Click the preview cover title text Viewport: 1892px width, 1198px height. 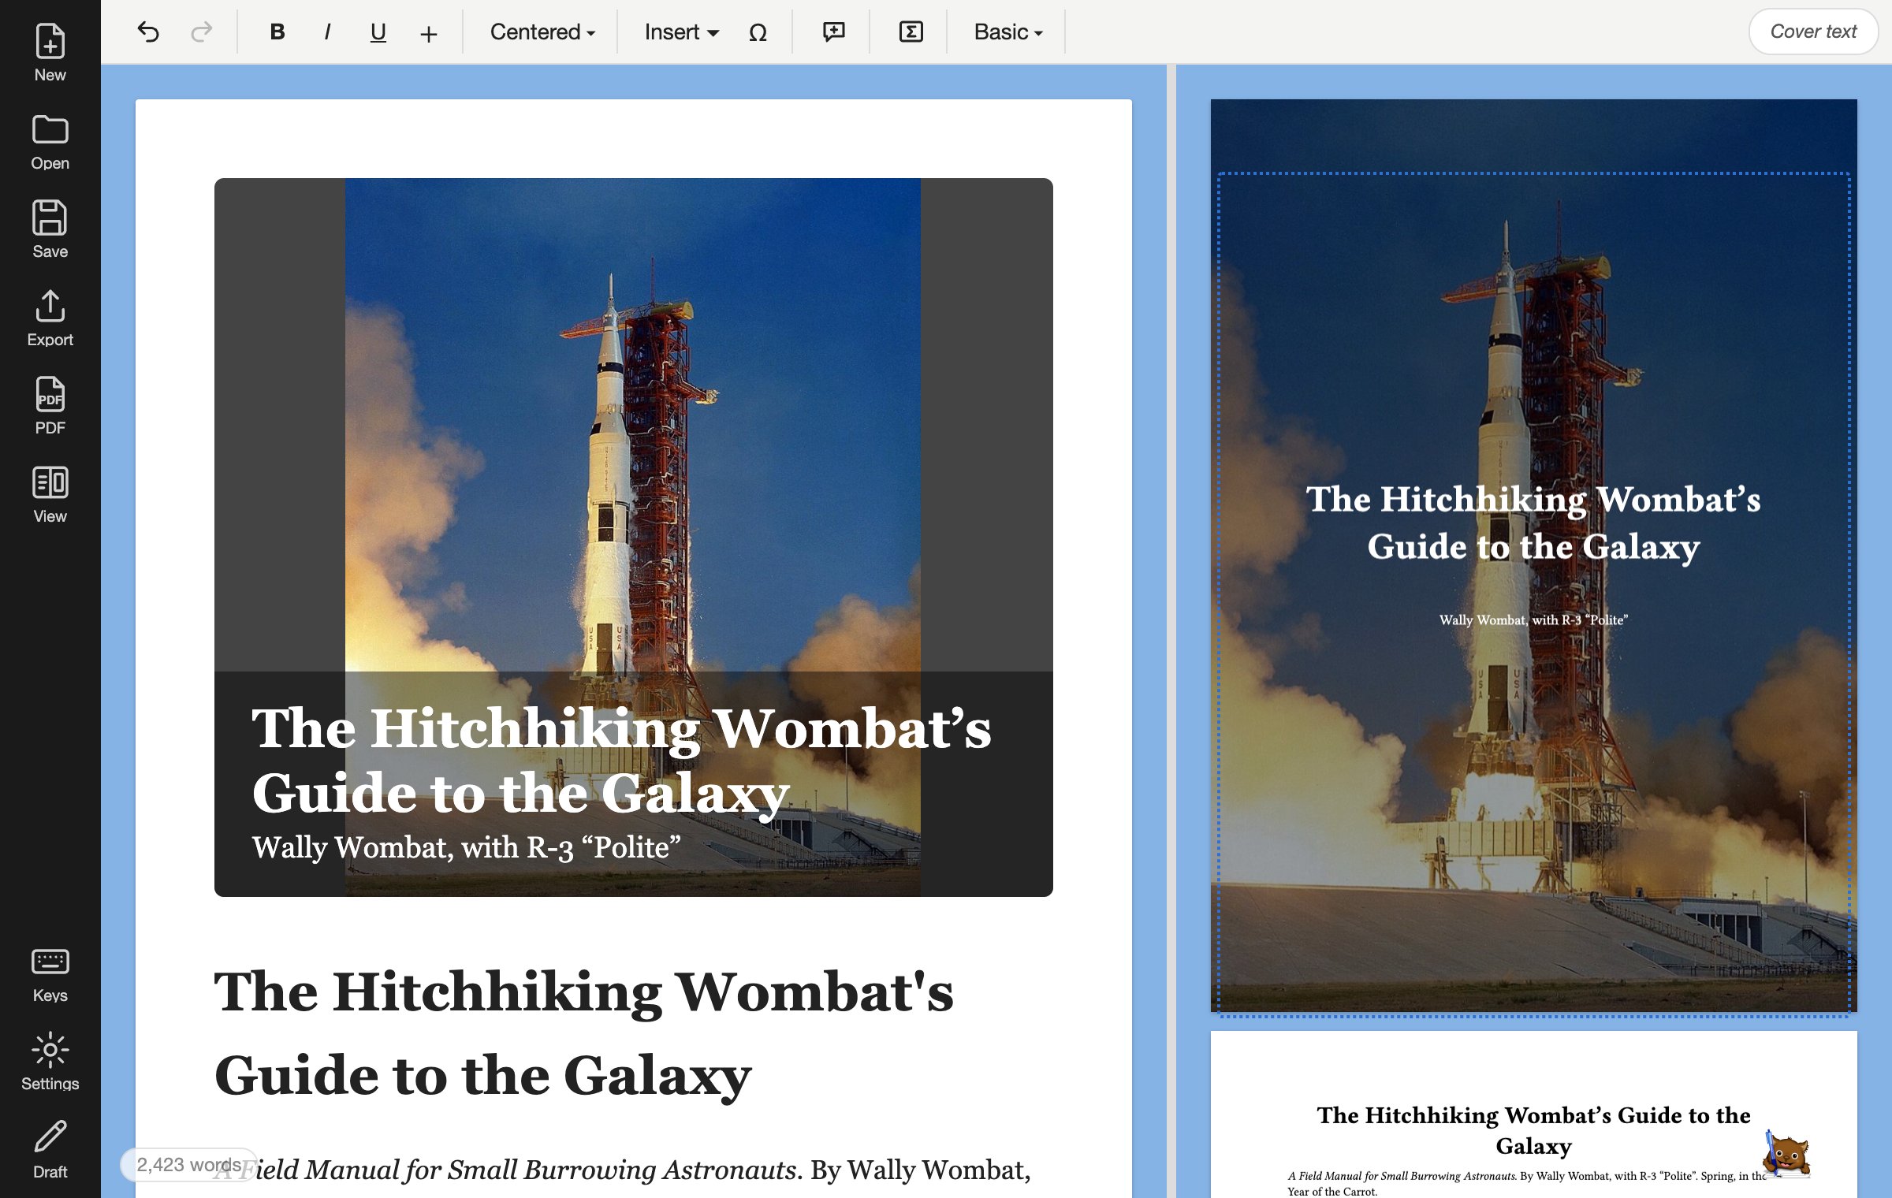1533,523
